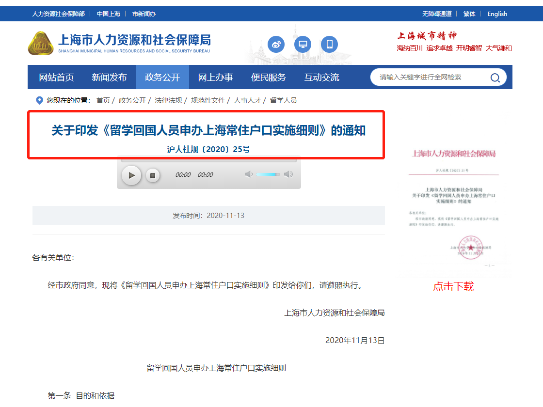The image size is (543, 407).
Task: Click the search magnifier icon
Action: tap(495, 78)
